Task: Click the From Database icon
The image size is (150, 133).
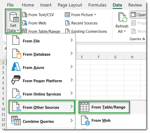Action: [x=17, y=54]
